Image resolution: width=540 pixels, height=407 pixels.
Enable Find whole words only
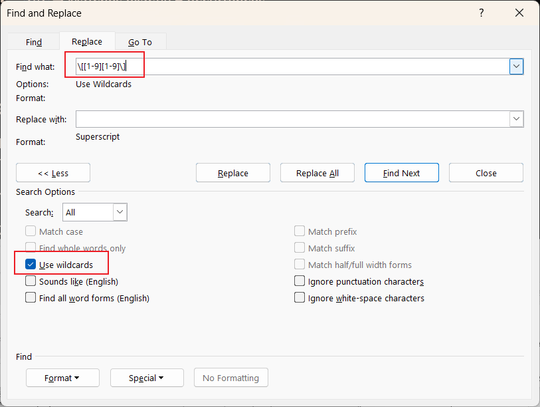click(30, 247)
